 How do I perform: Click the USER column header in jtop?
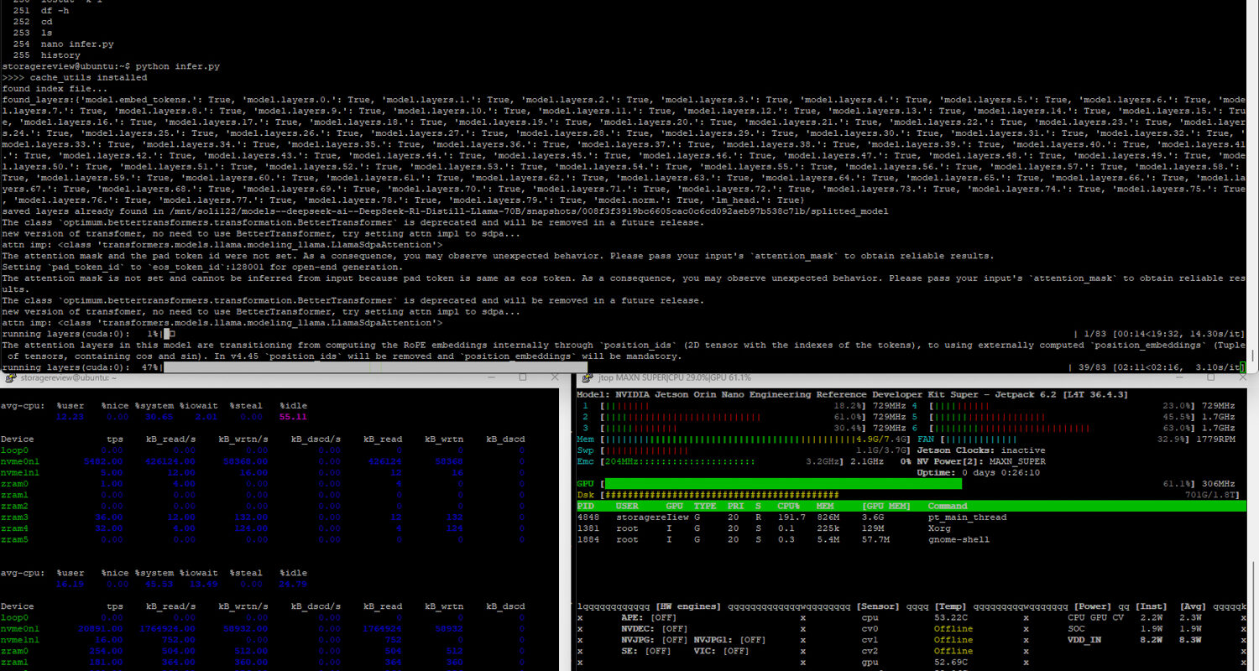pos(628,507)
